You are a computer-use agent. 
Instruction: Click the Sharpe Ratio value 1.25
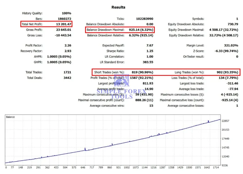[x=150, y=51]
